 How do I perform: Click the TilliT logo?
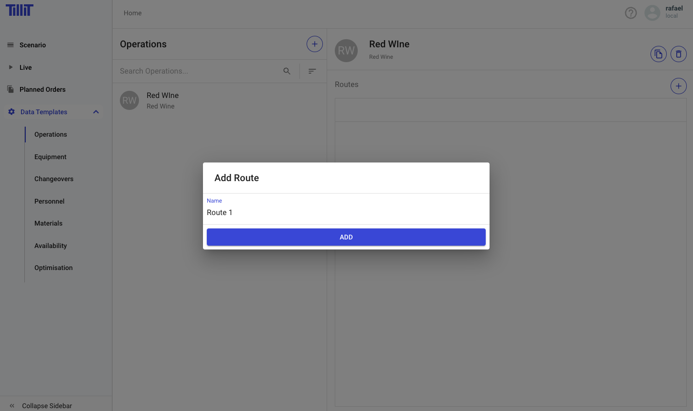coord(20,10)
